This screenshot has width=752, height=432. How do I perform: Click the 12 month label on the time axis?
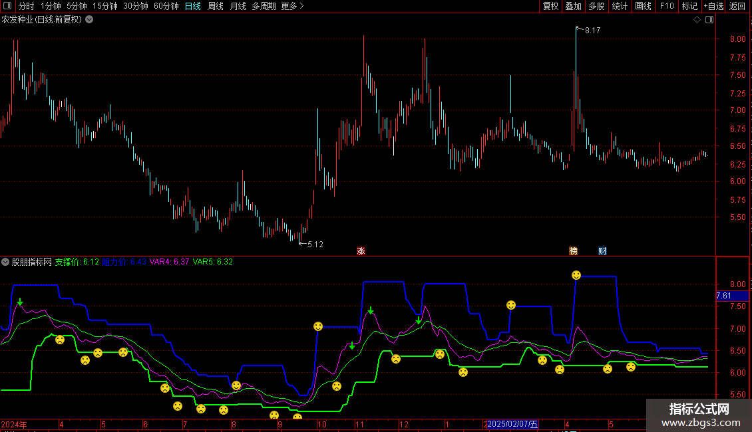404,424
